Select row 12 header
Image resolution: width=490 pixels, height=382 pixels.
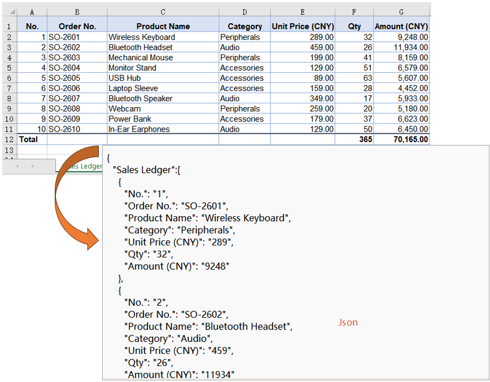point(9,139)
